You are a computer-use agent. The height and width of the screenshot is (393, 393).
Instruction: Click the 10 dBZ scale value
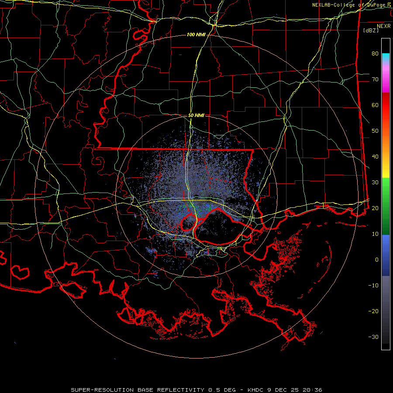[375, 234]
